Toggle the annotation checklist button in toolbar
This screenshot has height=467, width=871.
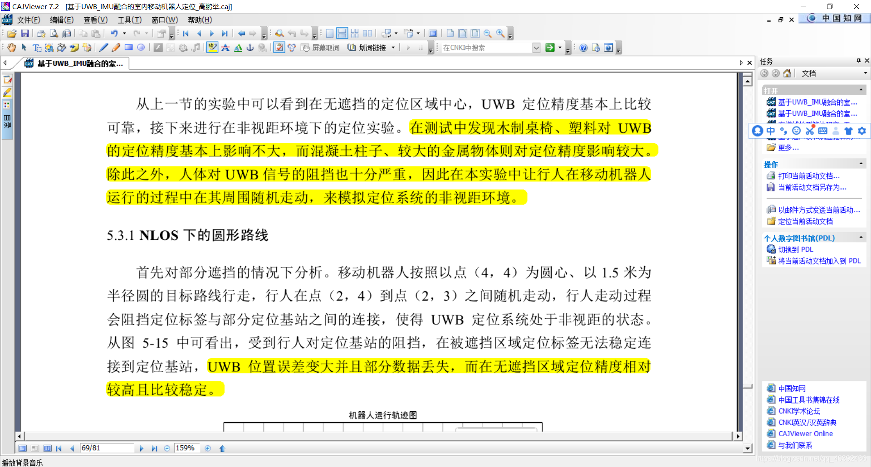click(279, 48)
